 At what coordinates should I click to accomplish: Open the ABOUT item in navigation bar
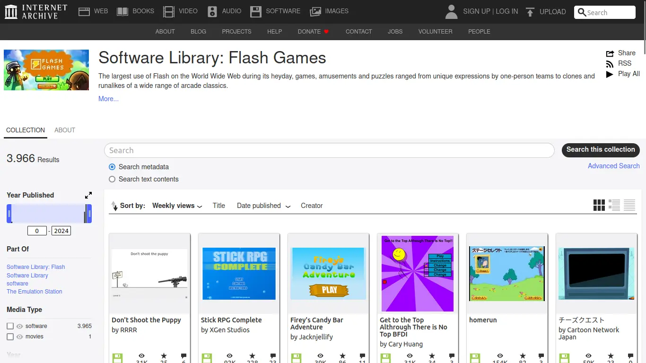[165, 32]
